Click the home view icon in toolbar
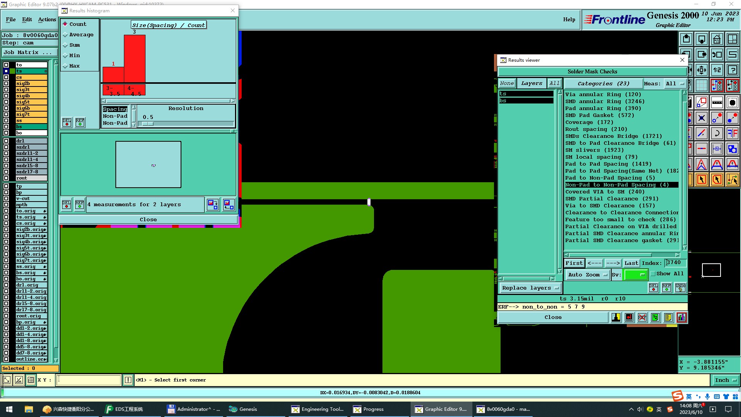The width and height of the screenshot is (741, 417). point(717,39)
